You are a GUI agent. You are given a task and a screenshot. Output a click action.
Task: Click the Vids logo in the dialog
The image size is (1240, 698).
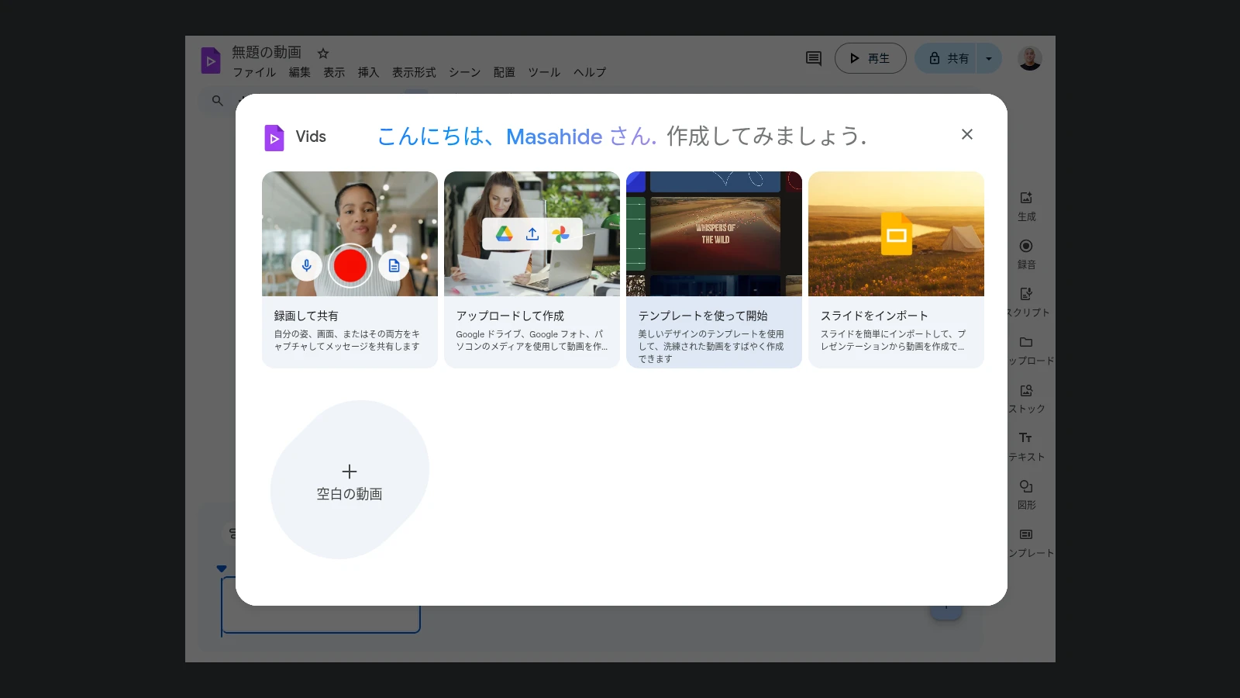274,137
